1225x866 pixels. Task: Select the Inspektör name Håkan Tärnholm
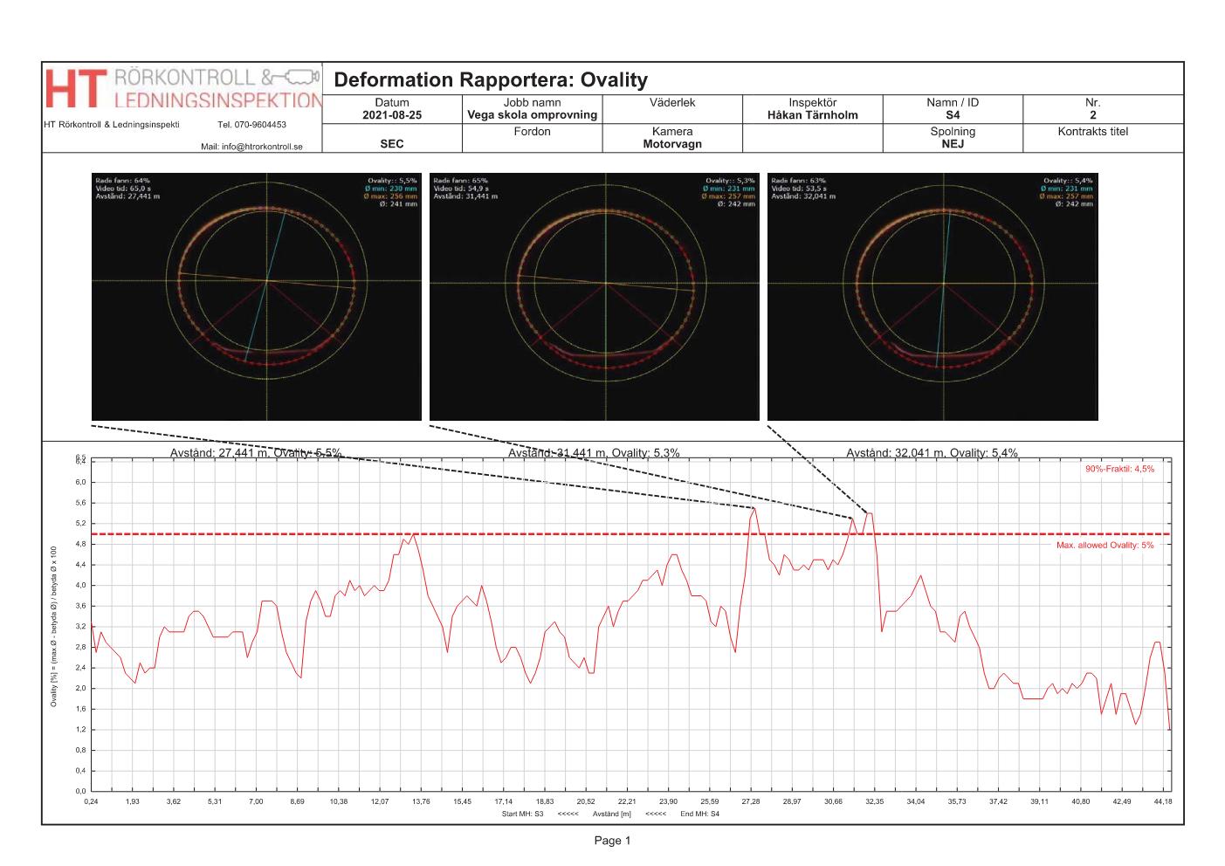812,115
